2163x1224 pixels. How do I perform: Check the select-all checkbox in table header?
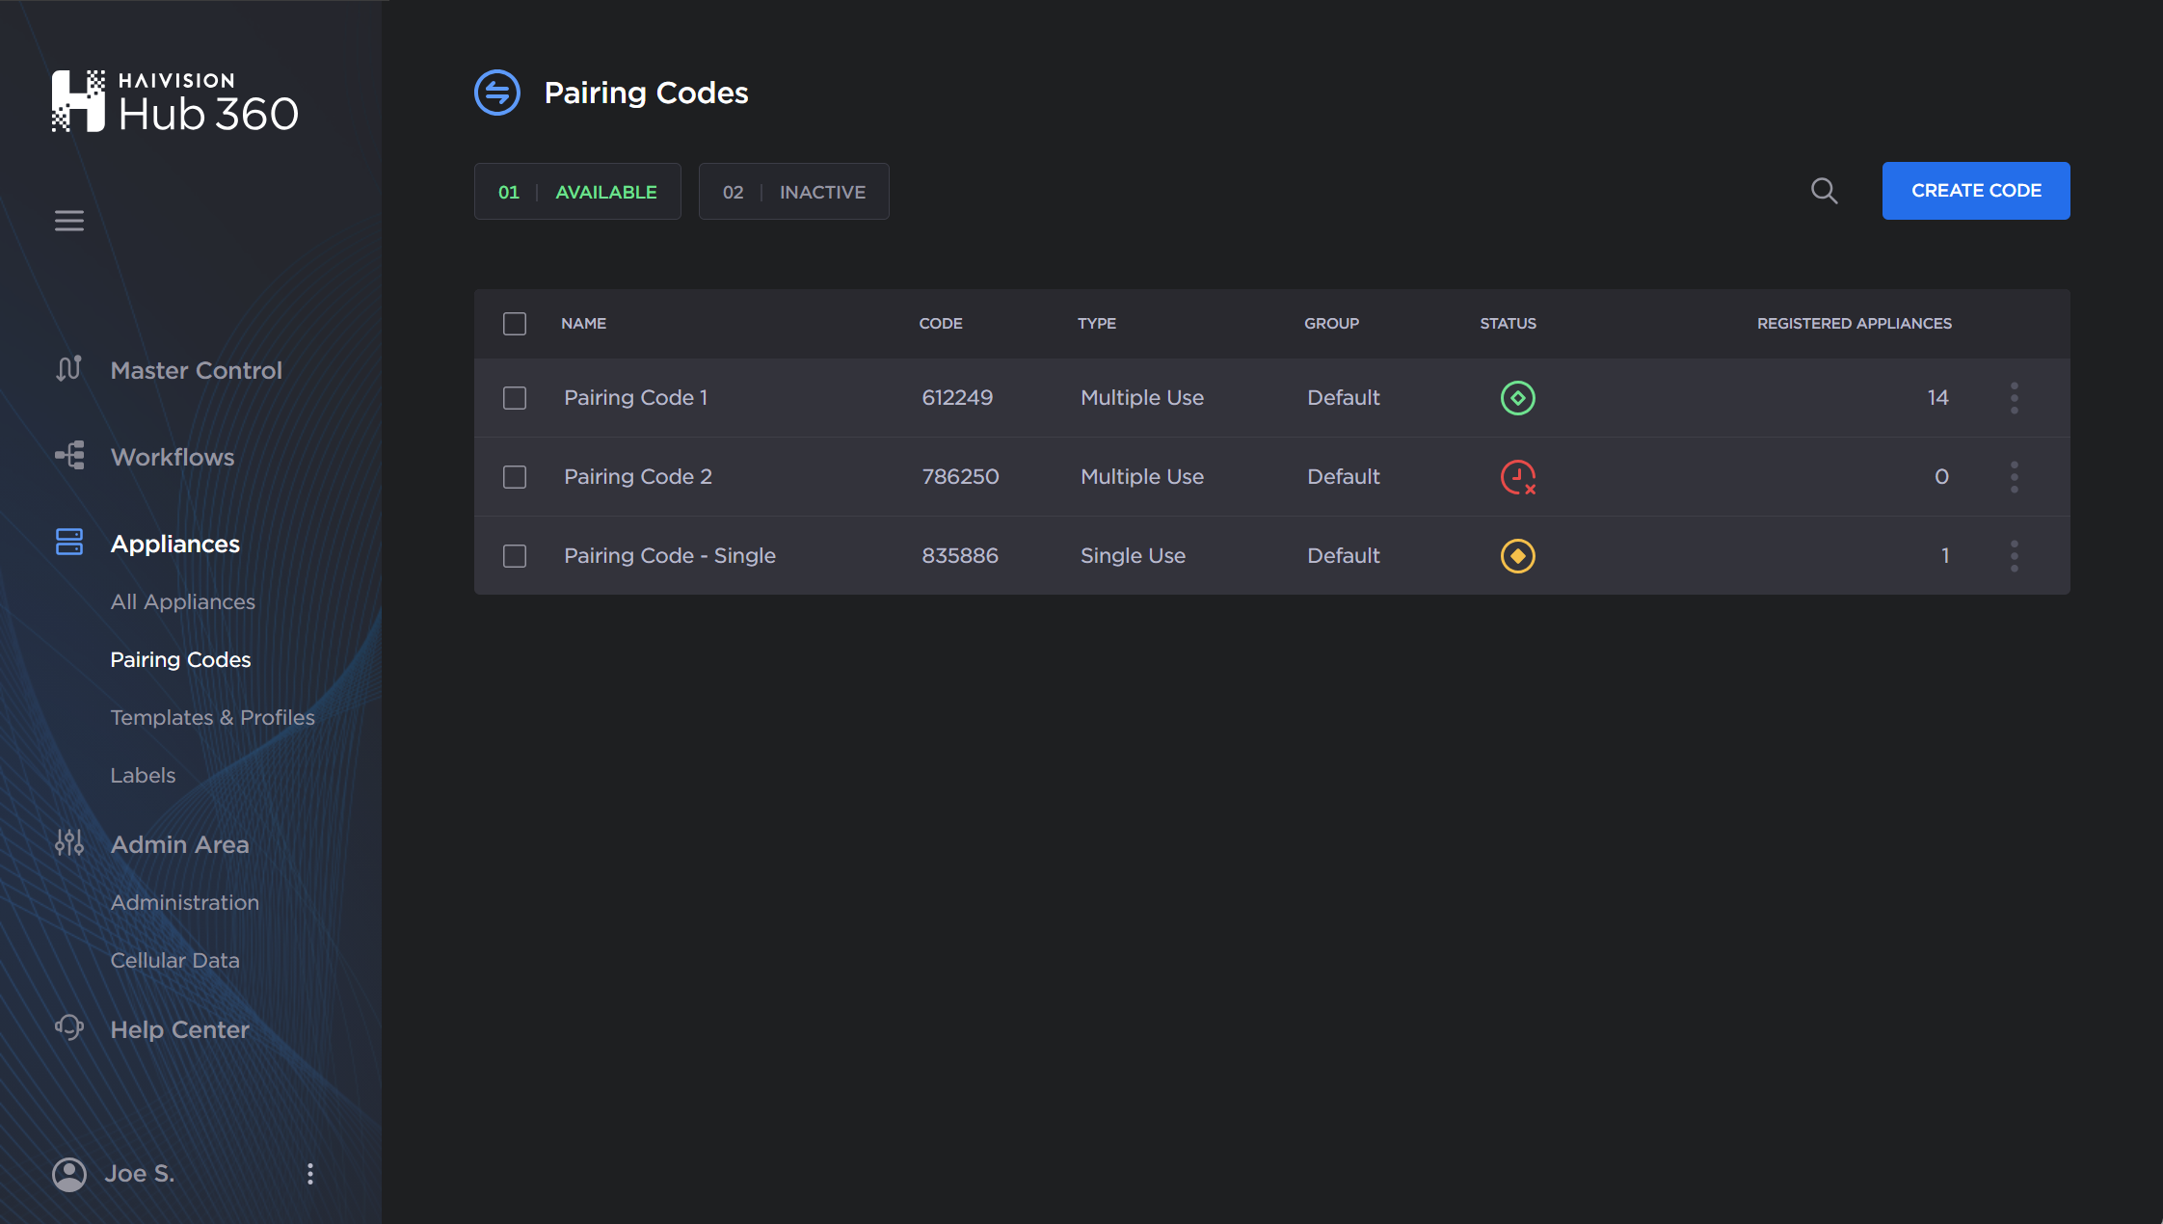pos(515,323)
